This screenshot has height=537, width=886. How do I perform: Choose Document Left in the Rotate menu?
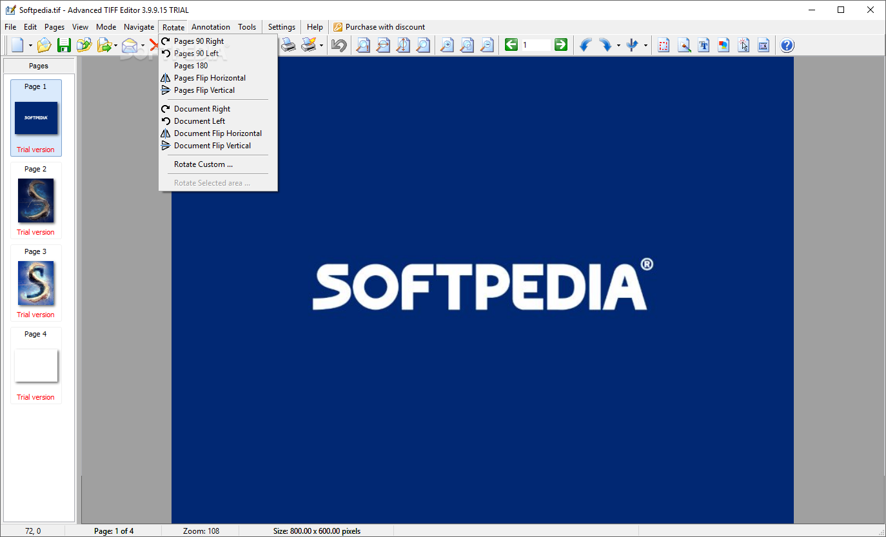point(219,121)
